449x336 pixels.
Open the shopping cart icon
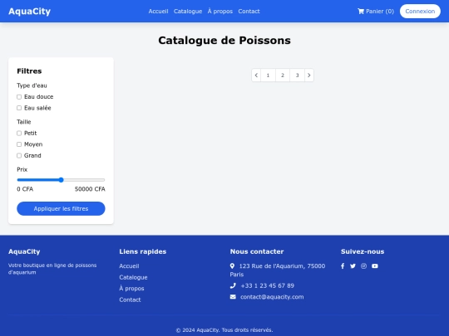[x=361, y=11]
